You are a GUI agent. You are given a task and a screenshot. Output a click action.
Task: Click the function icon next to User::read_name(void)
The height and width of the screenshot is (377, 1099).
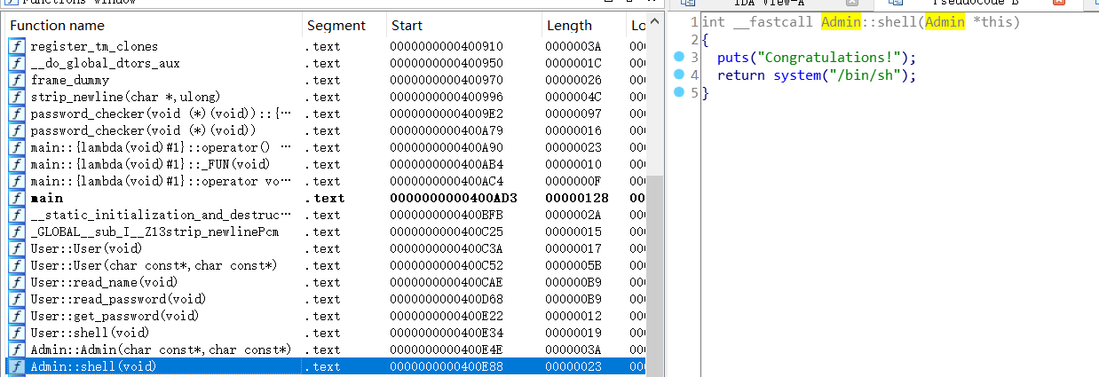(x=16, y=282)
